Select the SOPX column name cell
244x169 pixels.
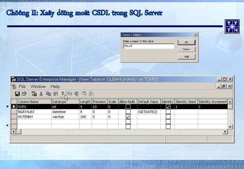tap(34, 107)
